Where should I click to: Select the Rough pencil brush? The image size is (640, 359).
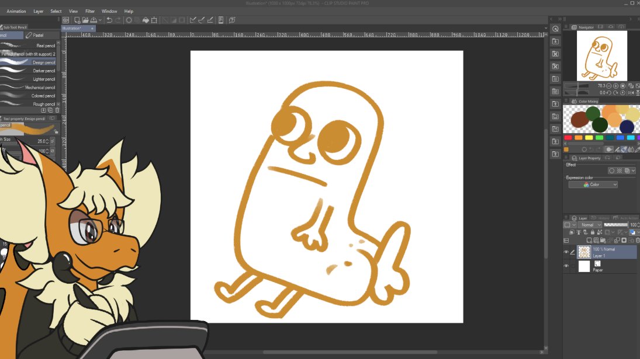(29, 104)
